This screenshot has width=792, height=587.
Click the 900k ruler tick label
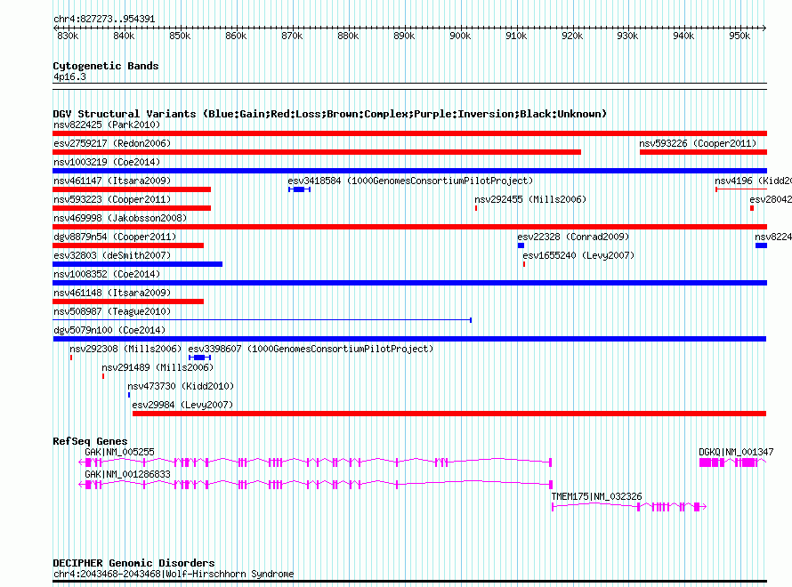460,36
